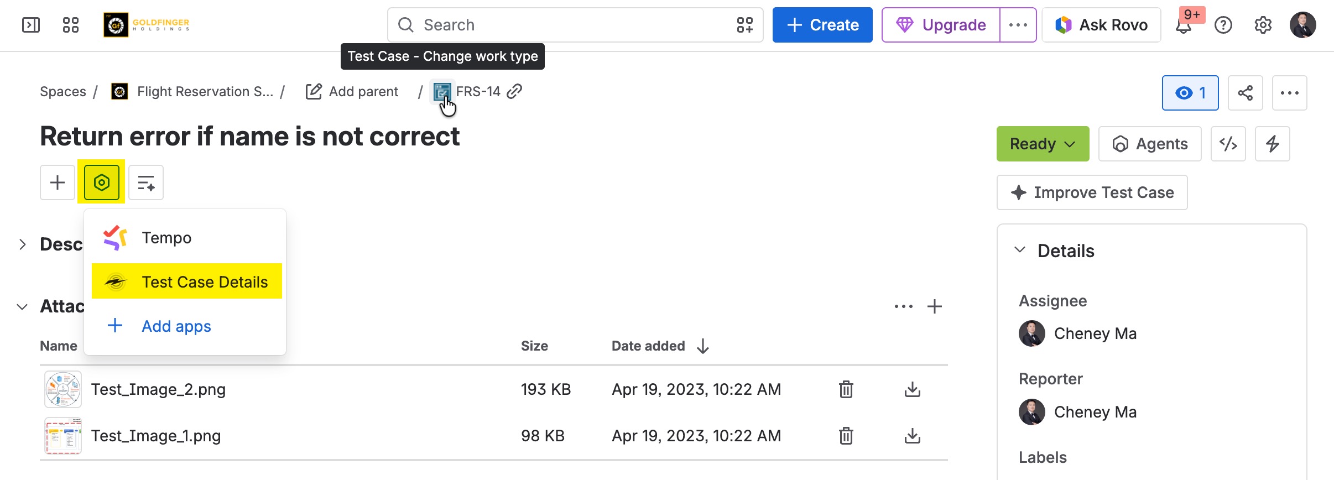Screen dimensions: 1334x480
Task: Click the plus add content button under title
Action: pyautogui.click(x=58, y=182)
